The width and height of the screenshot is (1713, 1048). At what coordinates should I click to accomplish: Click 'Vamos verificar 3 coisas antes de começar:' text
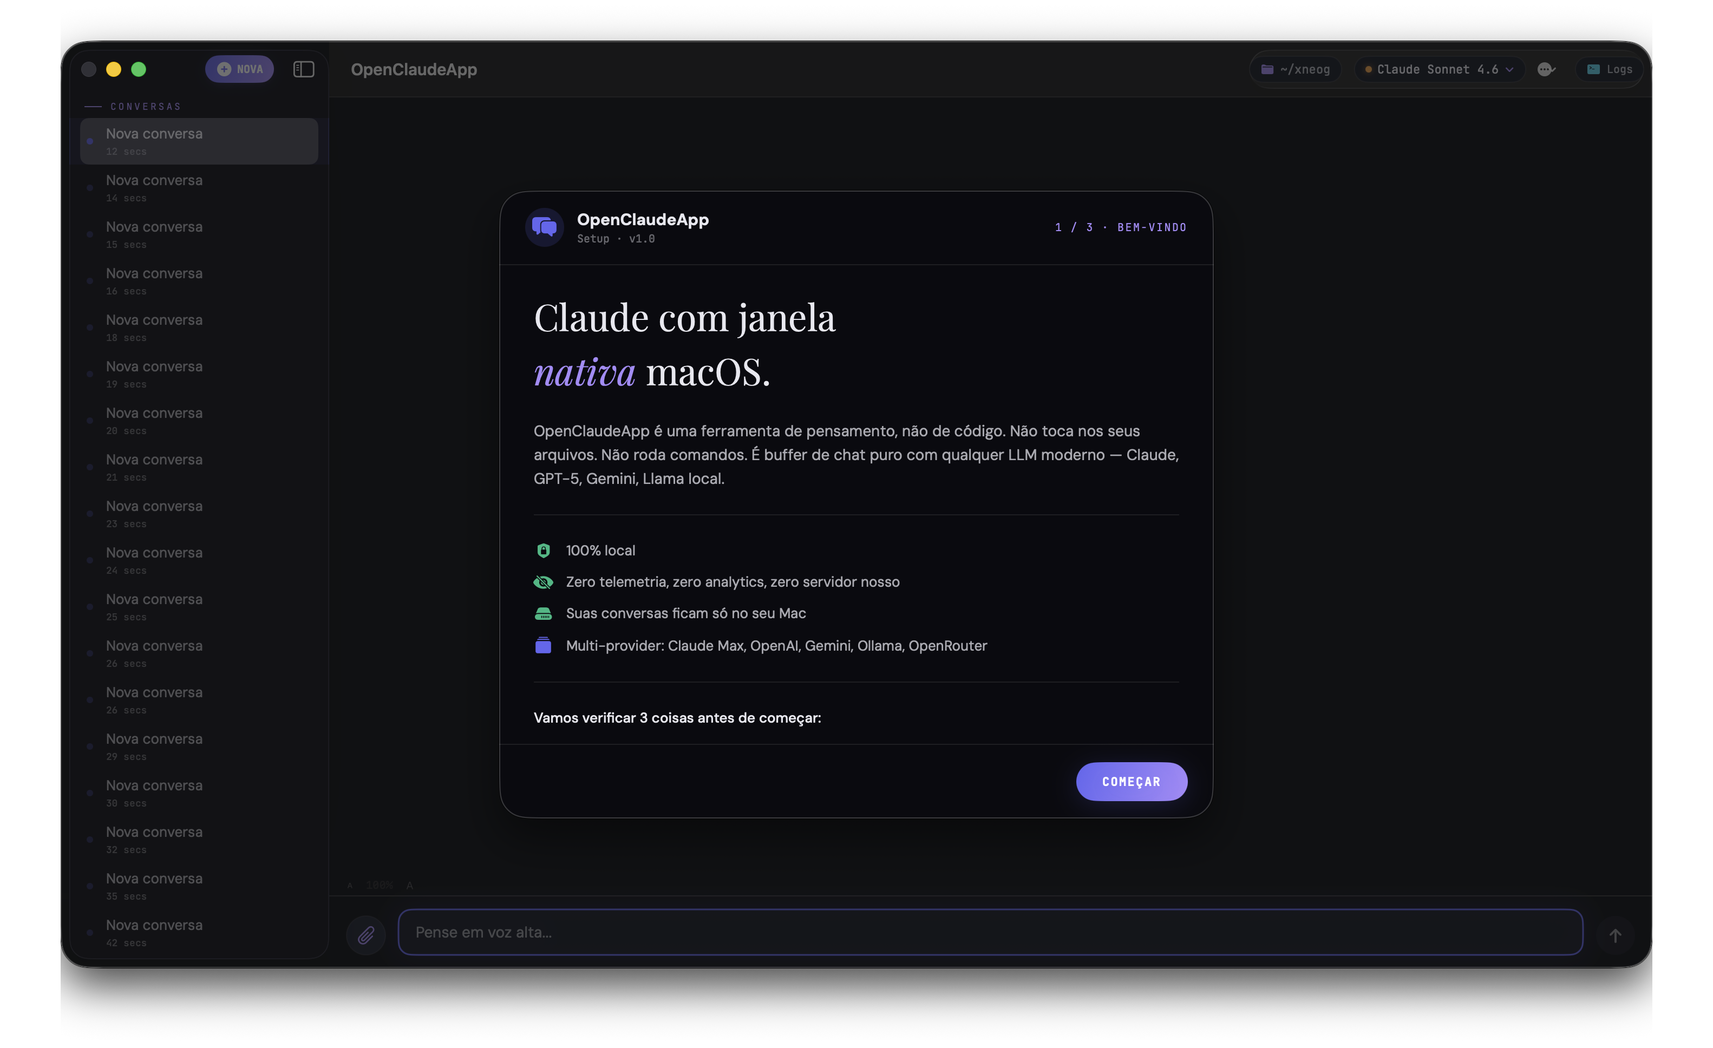tap(677, 718)
